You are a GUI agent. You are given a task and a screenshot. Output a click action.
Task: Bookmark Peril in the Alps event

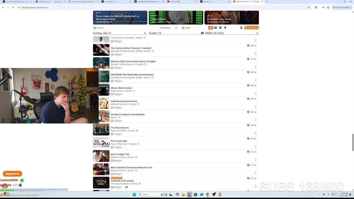click(256, 146)
